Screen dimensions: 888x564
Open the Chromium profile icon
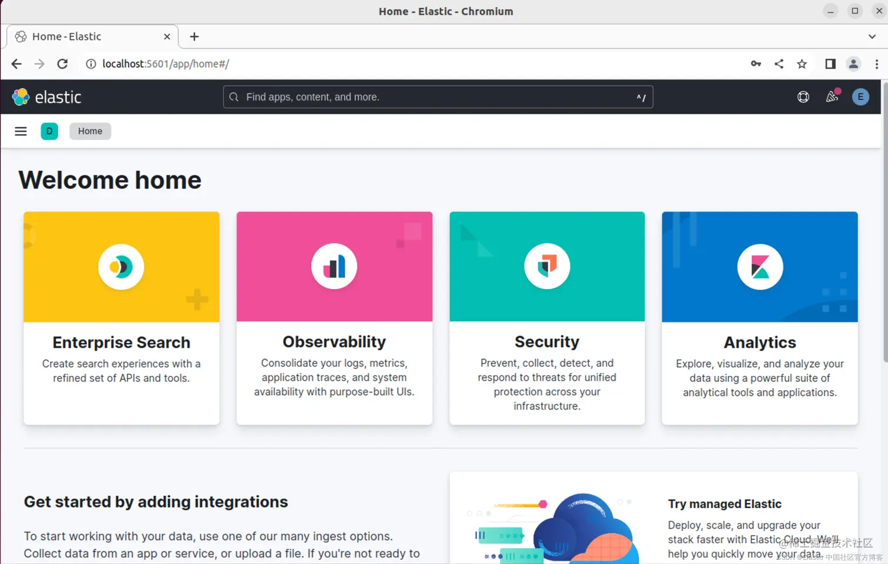point(853,64)
